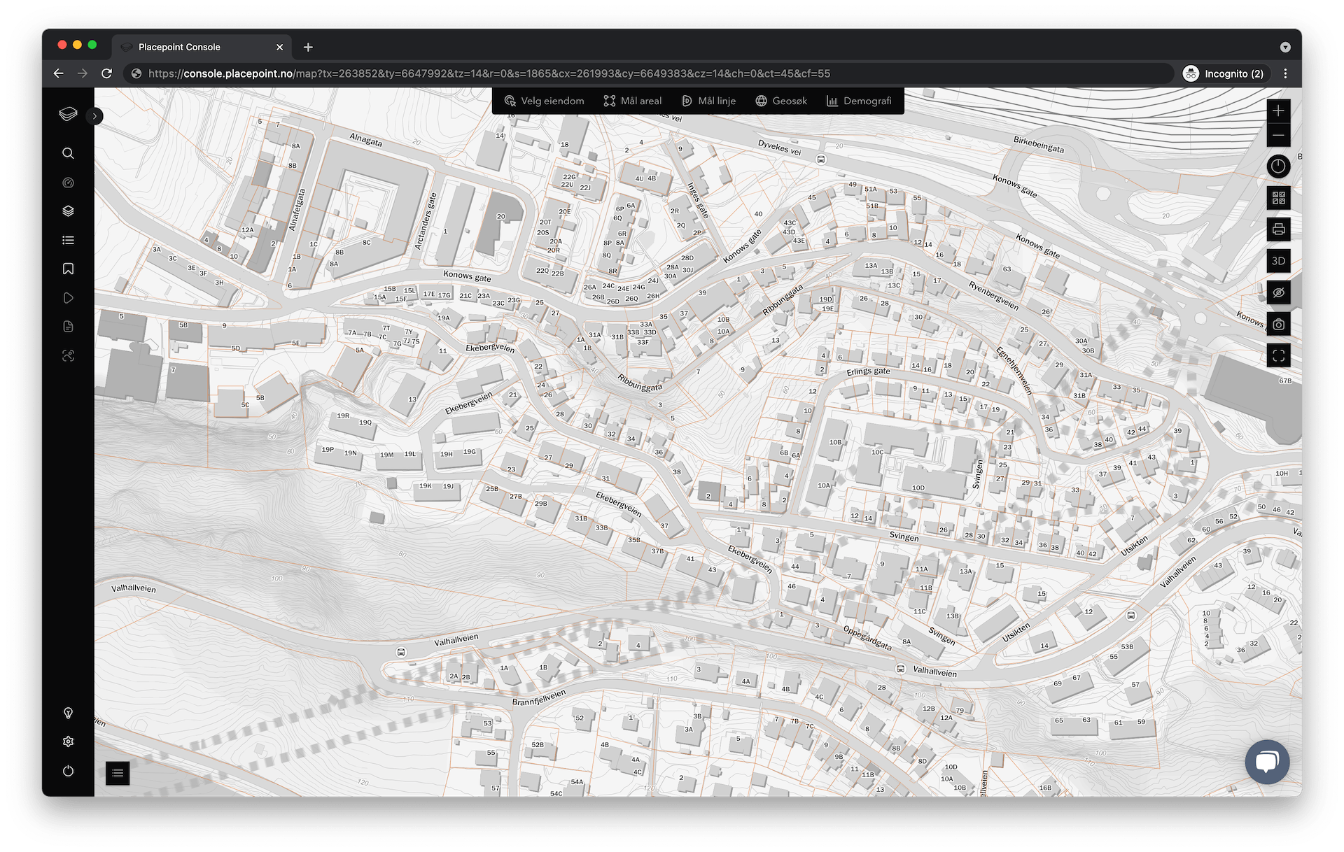The image size is (1344, 852).
Task: Click the Geosøk button
Action: pos(781,101)
